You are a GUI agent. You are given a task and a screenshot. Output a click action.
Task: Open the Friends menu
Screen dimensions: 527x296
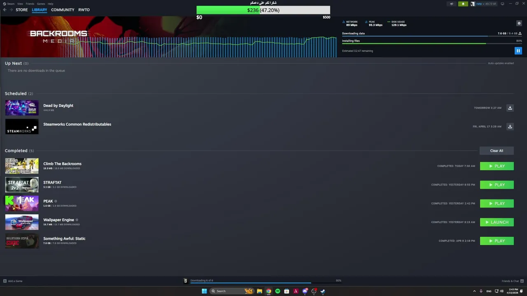(30, 4)
